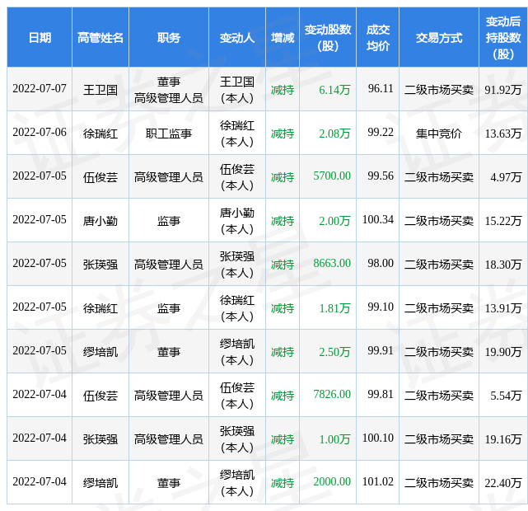Select the date 2022-07-06
528x511 pixels.
(40, 133)
